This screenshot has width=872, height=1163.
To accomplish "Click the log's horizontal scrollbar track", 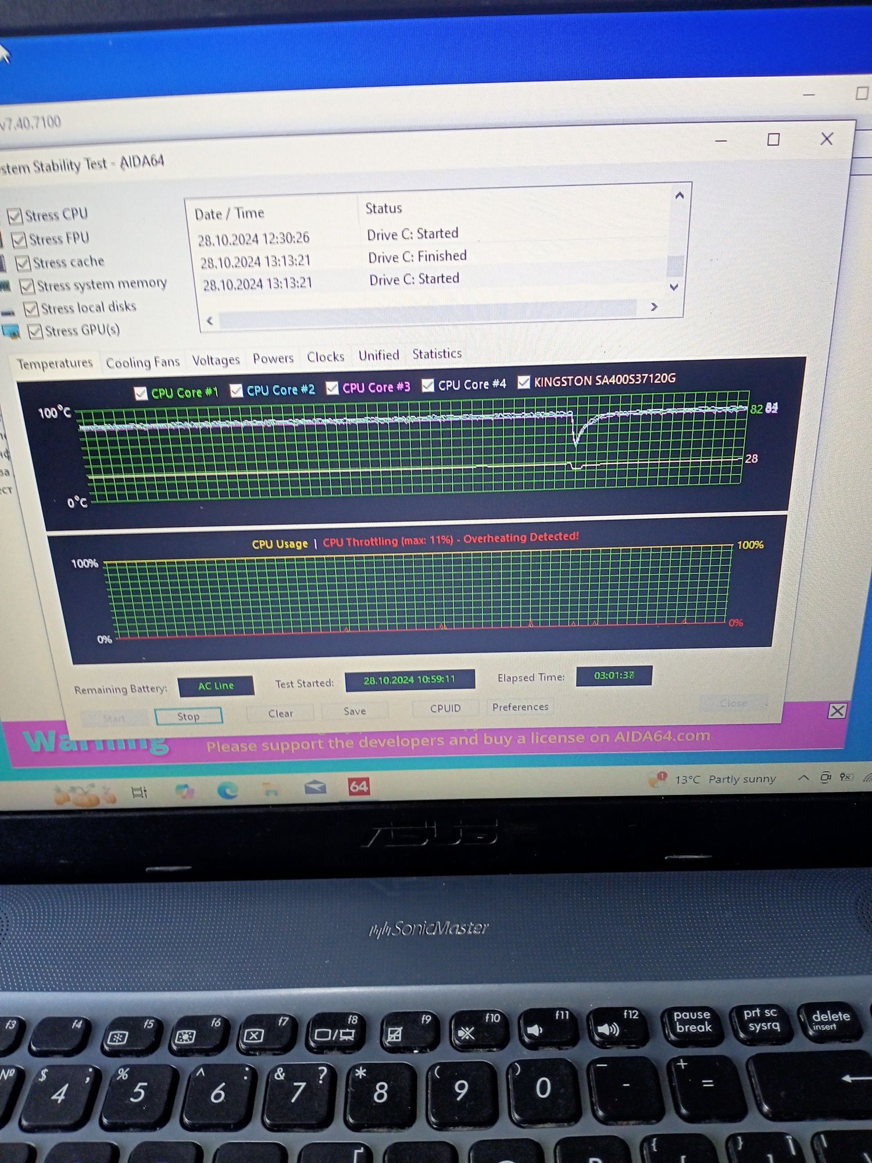I will point(428,314).
